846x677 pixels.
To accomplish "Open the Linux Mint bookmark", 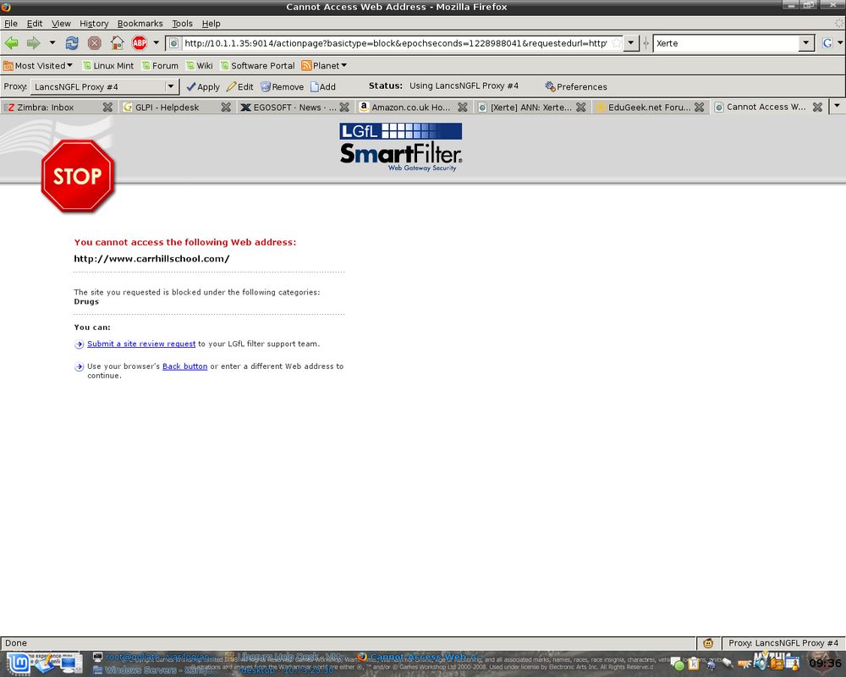I will [108, 65].
